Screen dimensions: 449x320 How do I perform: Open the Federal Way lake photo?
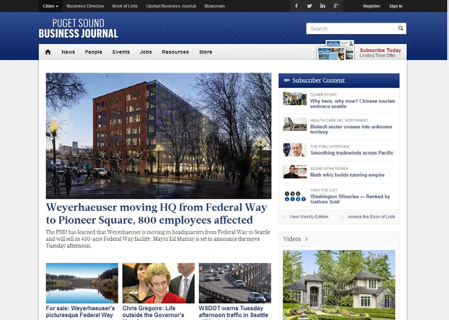pos(82,283)
